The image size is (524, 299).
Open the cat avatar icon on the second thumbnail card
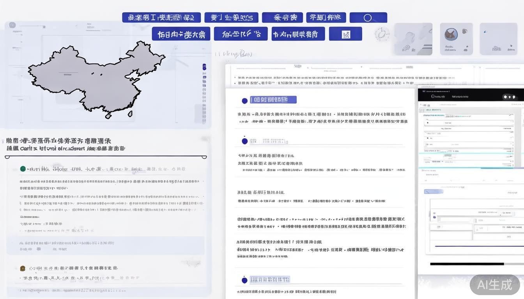(x=451, y=34)
